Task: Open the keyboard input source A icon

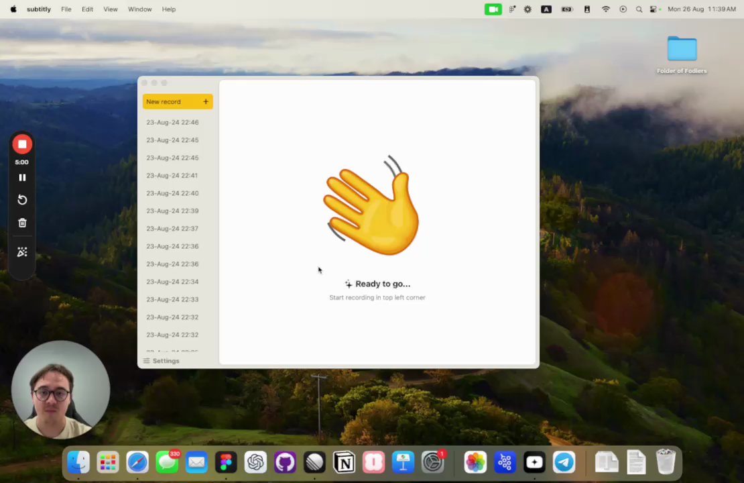Action: [546, 9]
